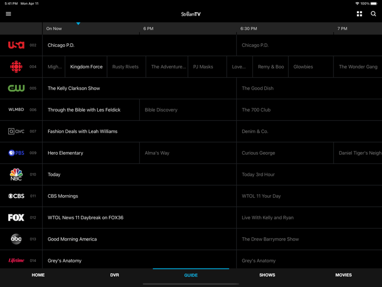The image size is (382, 287).
Task: Click the Wi-Fi status icon
Action: pos(357,4)
